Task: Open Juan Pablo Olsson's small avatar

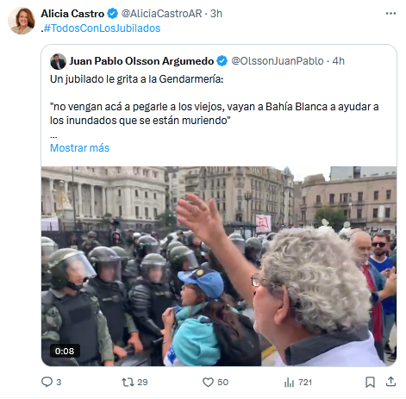Action: tap(58, 61)
